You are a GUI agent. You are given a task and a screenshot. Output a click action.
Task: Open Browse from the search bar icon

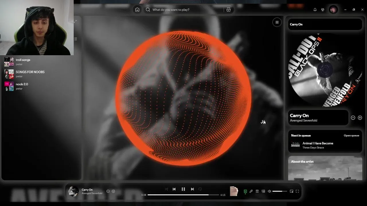pos(229,10)
